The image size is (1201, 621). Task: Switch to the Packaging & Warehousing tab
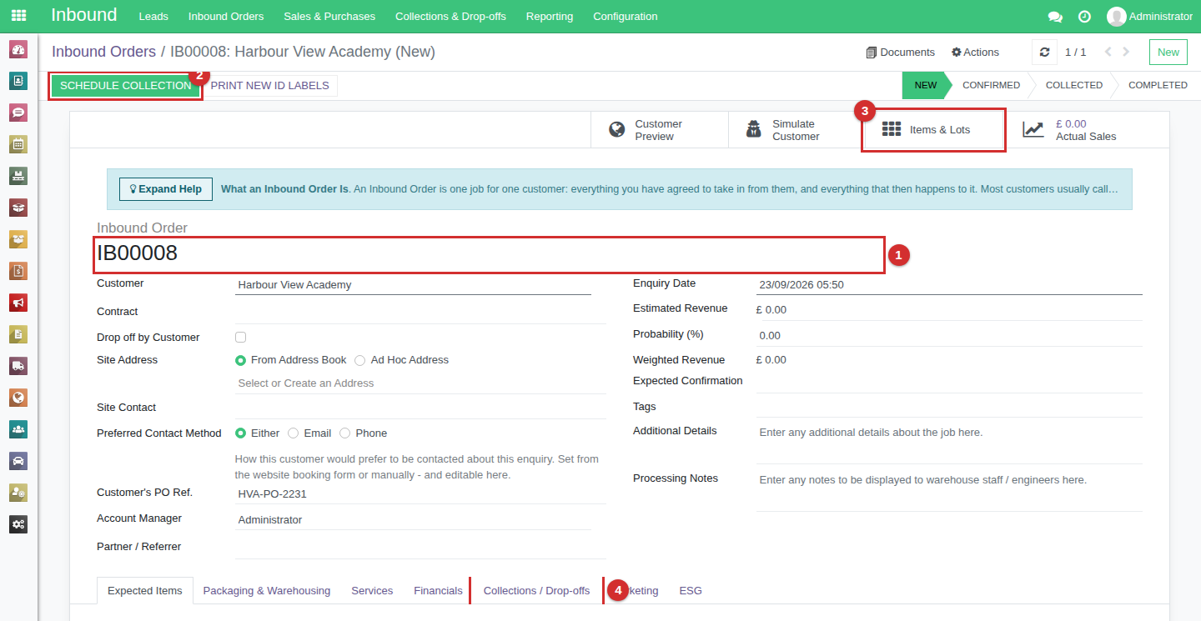267,591
